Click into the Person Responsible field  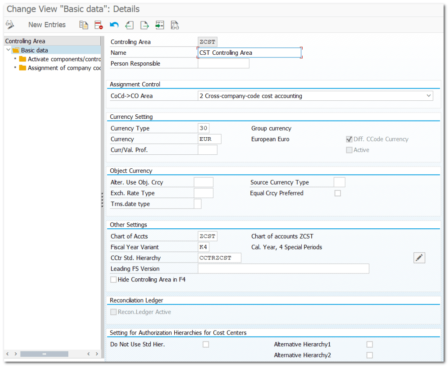[223, 64]
